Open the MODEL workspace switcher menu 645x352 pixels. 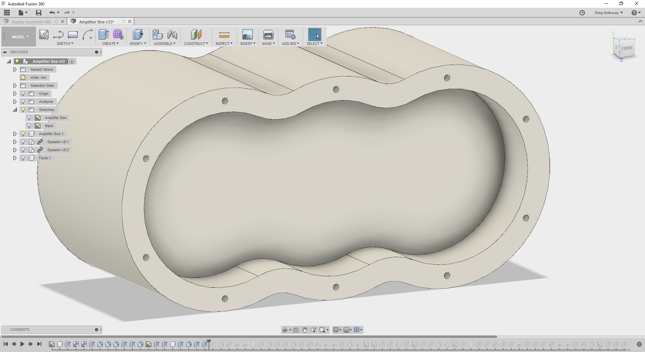[18, 37]
